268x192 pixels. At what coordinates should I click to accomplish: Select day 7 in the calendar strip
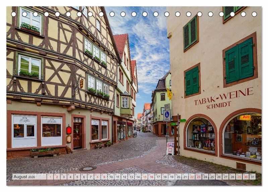pyautogui.click(x=90, y=177)
